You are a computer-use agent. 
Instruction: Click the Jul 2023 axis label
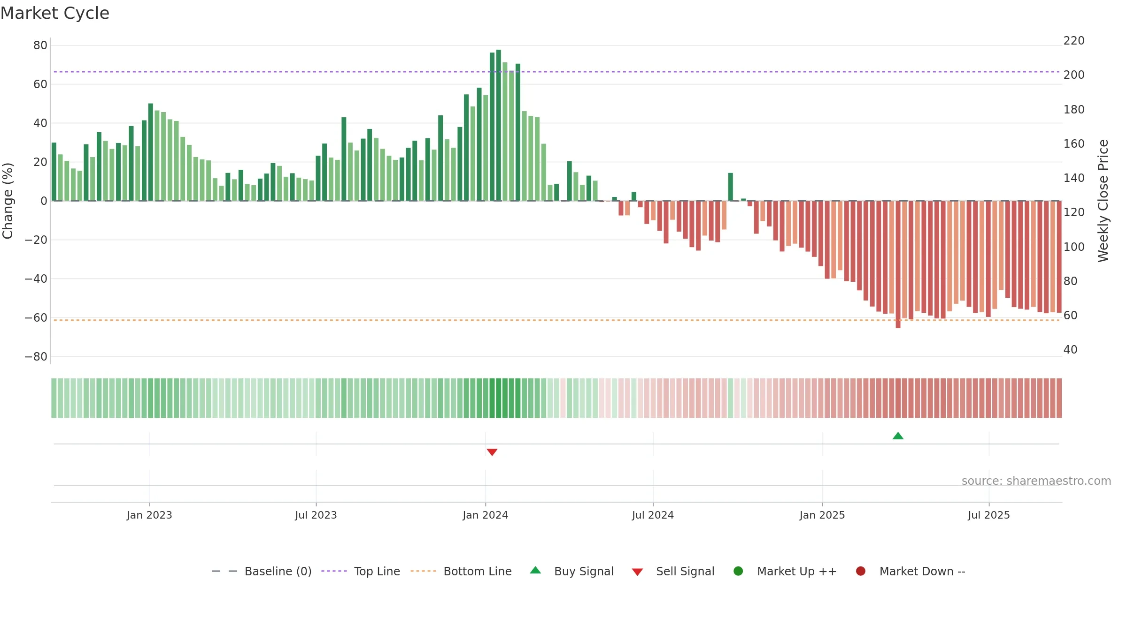click(x=316, y=515)
